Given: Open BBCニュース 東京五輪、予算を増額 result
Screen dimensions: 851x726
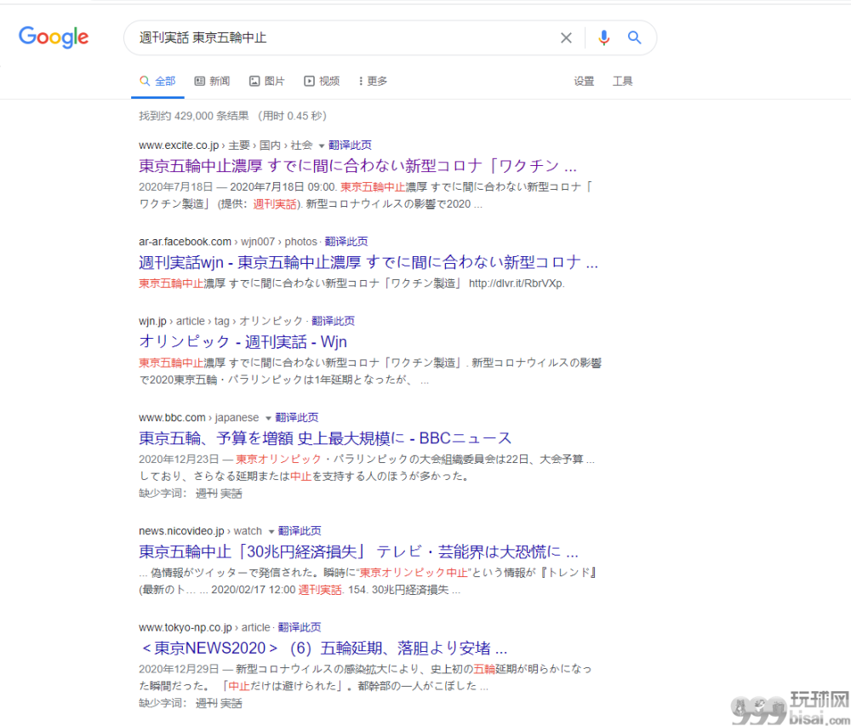Looking at the screenshot, I should pyautogui.click(x=325, y=438).
